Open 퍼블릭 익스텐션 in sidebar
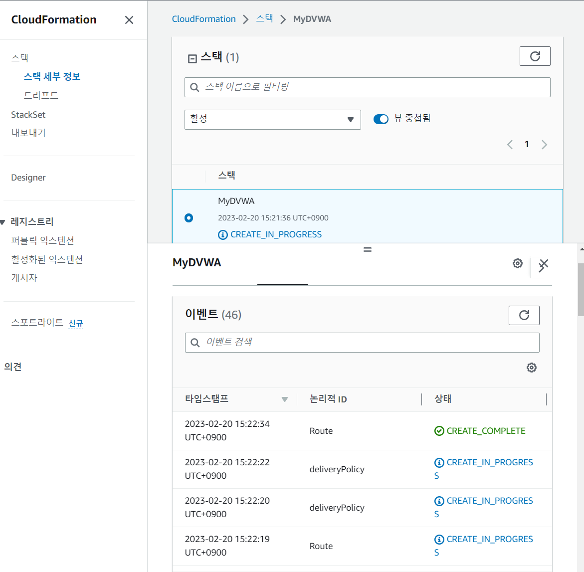Screen dimensions: 584x572 point(42,240)
